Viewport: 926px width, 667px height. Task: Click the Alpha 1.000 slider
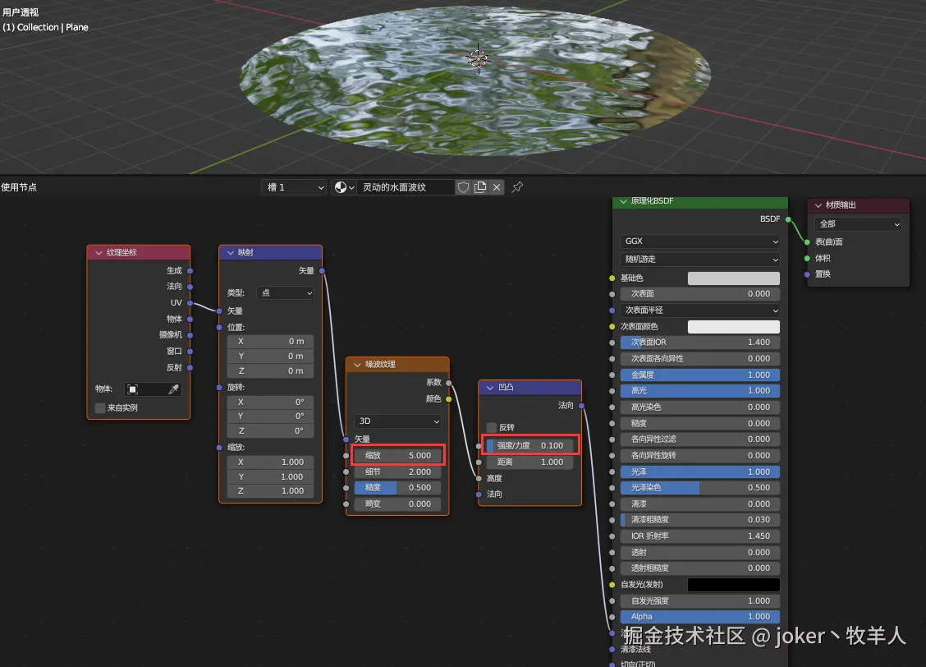pyautogui.click(x=699, y=617)
